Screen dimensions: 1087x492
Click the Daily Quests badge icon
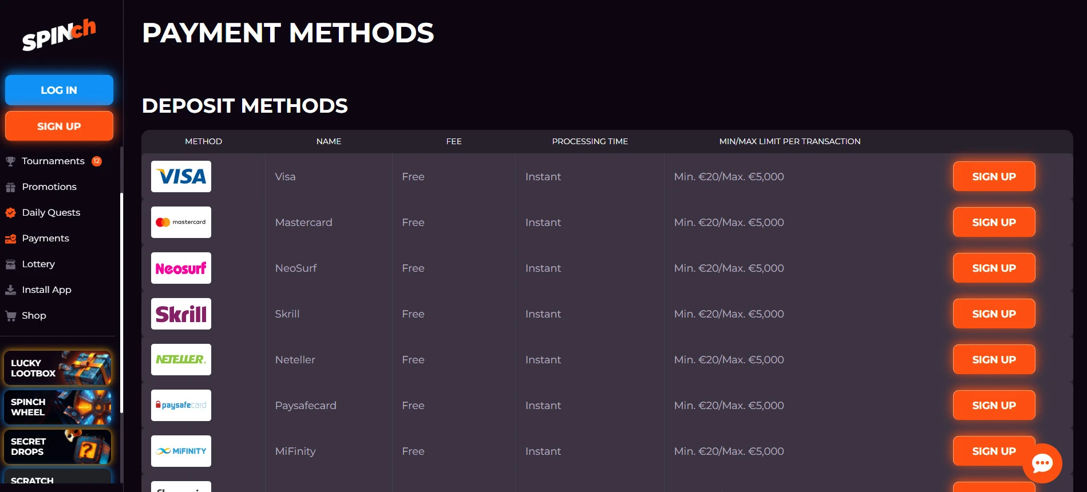click(x=10, y=213)
